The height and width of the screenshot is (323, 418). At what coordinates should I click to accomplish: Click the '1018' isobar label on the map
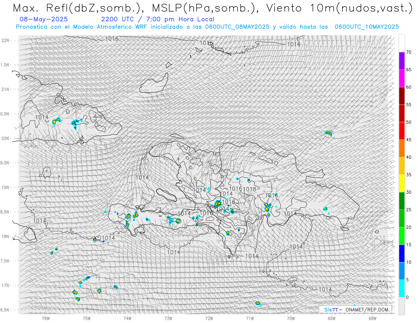click(249, 189)
